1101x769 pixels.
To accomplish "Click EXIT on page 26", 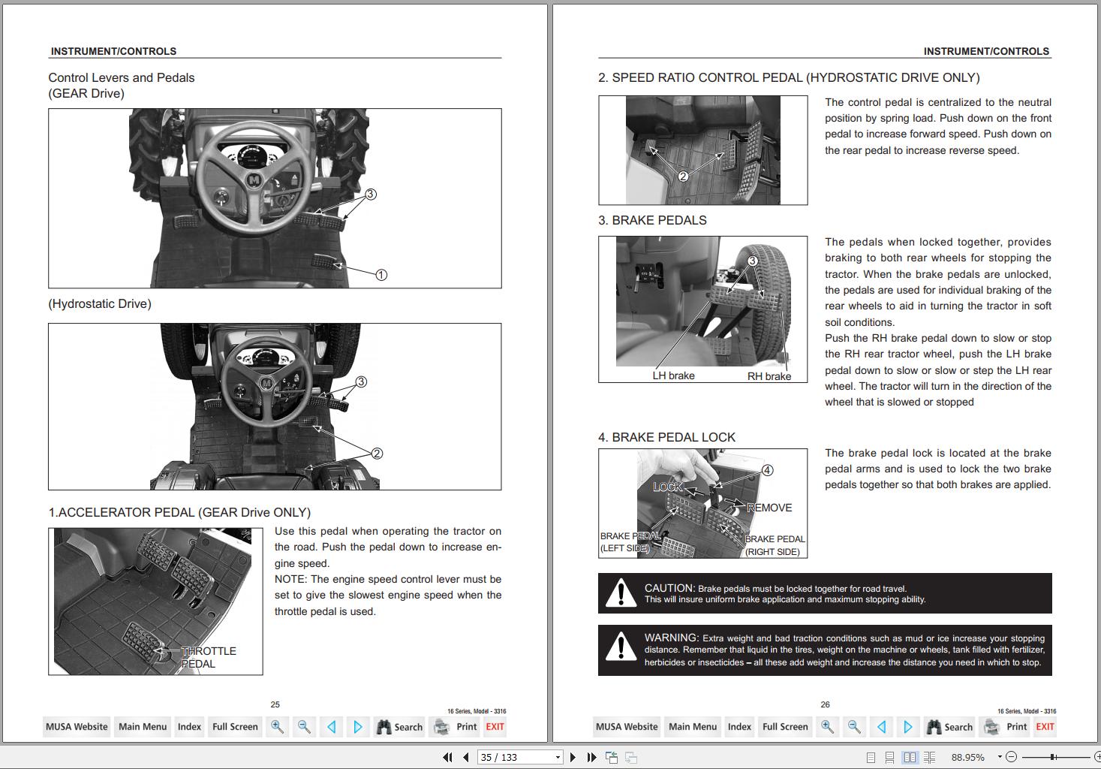I will 1045,726.
